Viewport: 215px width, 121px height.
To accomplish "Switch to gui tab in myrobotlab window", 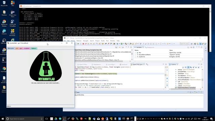I will pyautogui.click(x=21, y=48).
